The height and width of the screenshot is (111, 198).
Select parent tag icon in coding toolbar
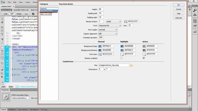tap(2, 39)
